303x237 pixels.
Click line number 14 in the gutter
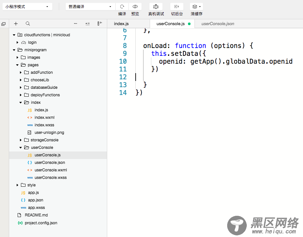click(x=123, y=93)
